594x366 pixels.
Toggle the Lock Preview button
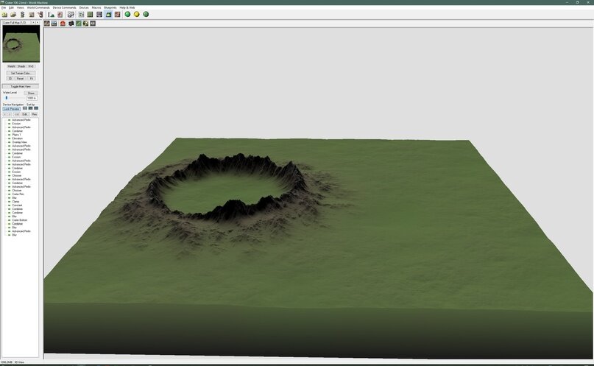point(11,109)
